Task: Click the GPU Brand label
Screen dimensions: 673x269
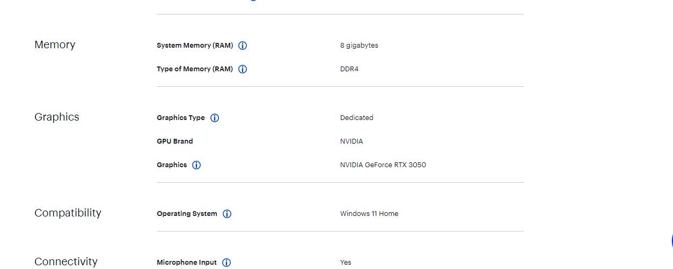Action: (175, 141)
